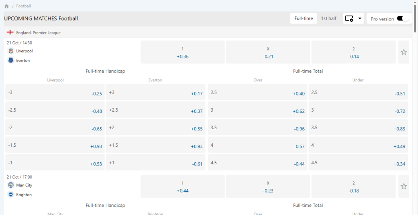This screenshot has width=418, height=215.
Task: Pick Liverpool -2 handicap at -0.65
Action: tap(55, 128)
